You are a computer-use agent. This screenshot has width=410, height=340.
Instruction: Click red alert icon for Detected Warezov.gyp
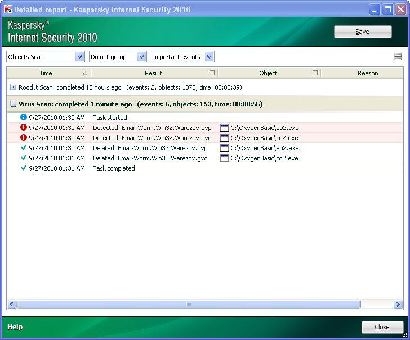24,127
